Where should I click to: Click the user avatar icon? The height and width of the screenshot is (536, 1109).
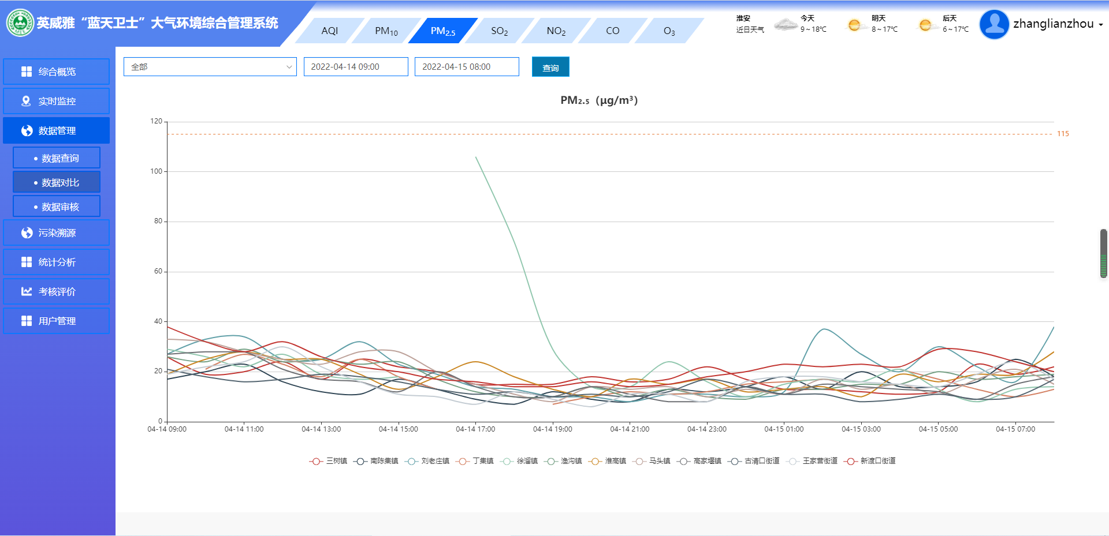coord(994,24)
